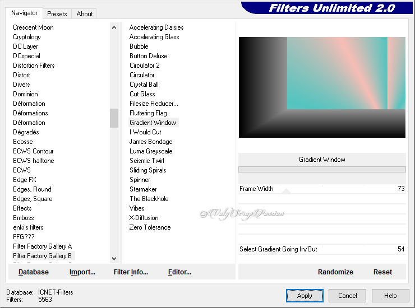Open the Editor... button

click(179, 272)
